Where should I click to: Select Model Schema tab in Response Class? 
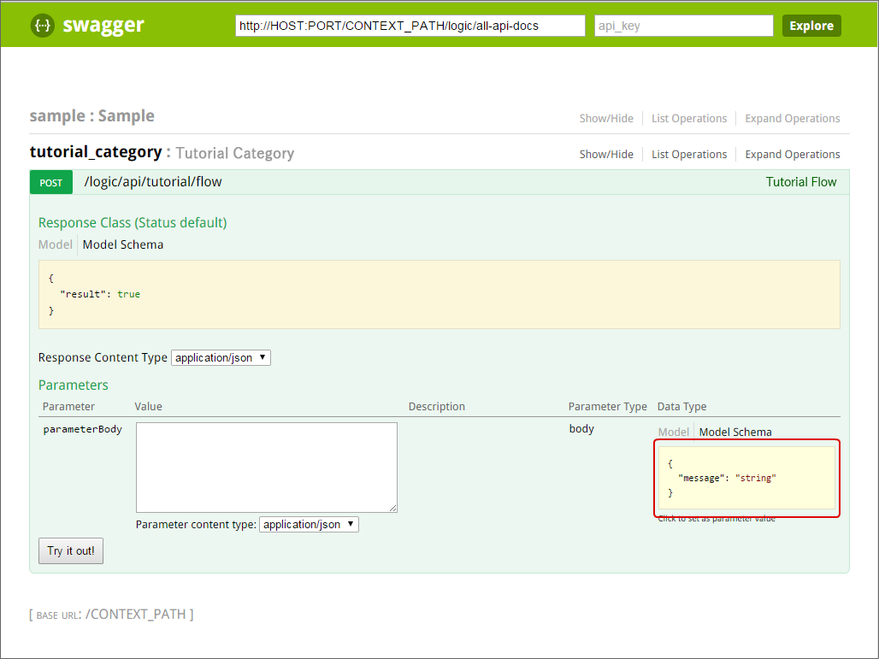[123, 245]
